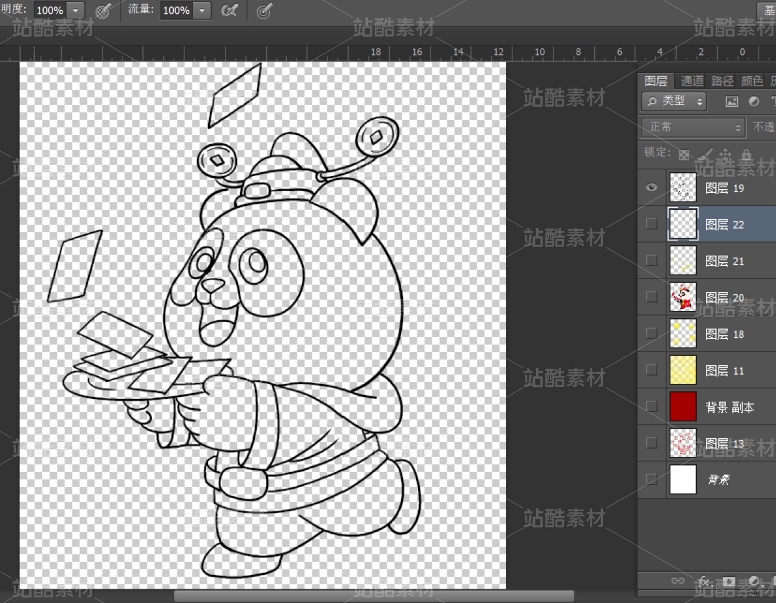Screen dimensions: 776x603
Task: Click layer name 图层 21
Action: tap(725, 261)
